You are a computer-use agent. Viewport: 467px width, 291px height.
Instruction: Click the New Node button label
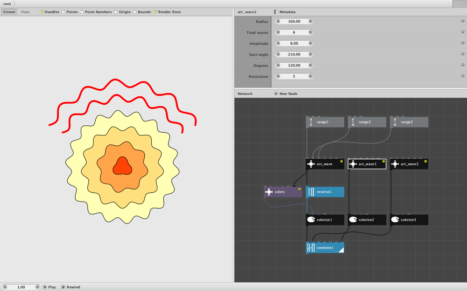click(288, 94)
